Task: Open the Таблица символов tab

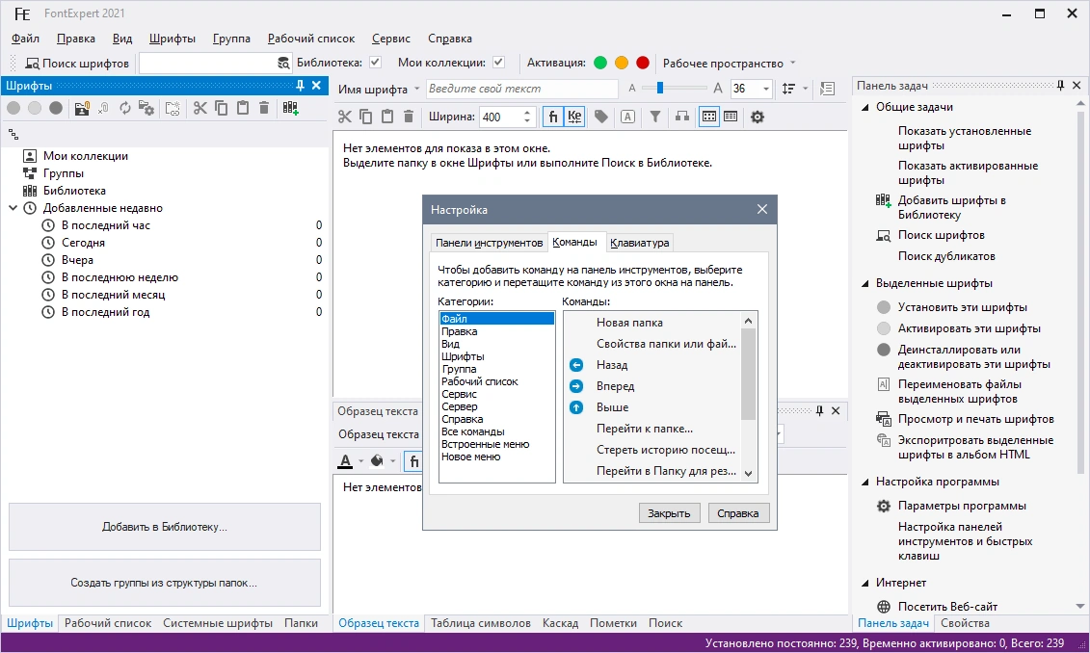Action: 480,623
